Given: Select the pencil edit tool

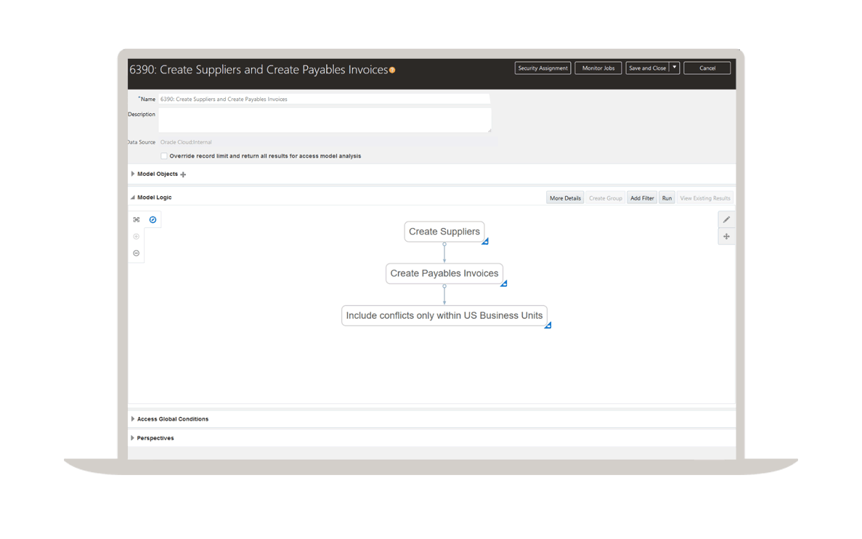Looking at the screenshot, I should tap(726, 219).
